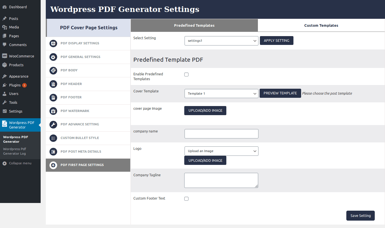Screen dimensions: 385x228
Task: Open the Logo source dropdown
Action: tap(222, 151)
